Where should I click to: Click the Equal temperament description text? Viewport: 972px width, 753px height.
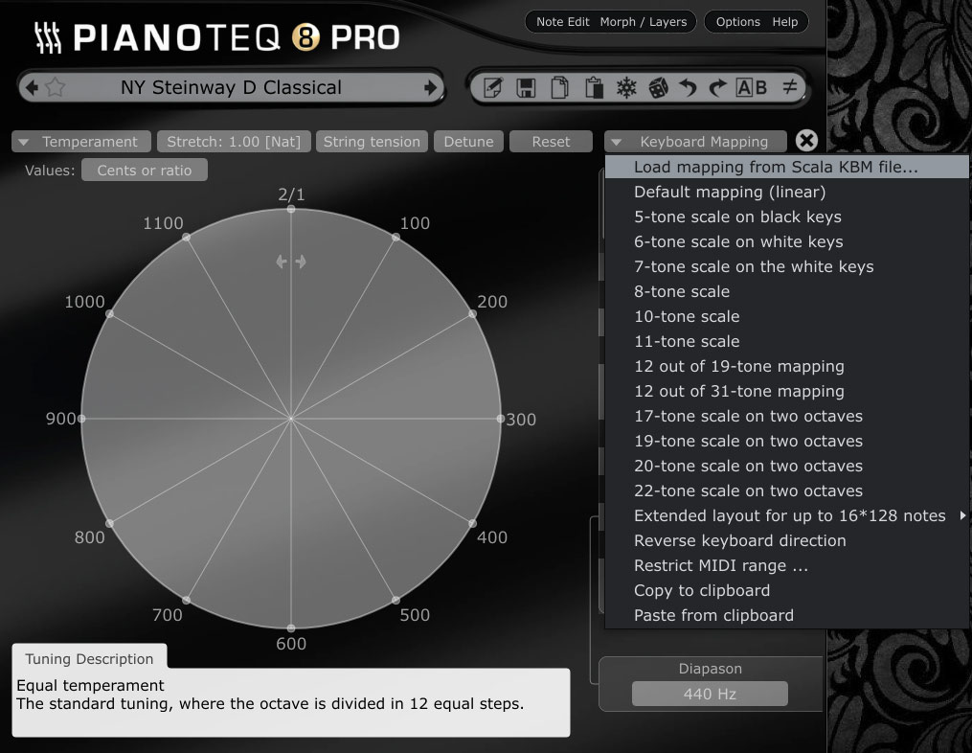pyautogui.click(x=90, y=685)
